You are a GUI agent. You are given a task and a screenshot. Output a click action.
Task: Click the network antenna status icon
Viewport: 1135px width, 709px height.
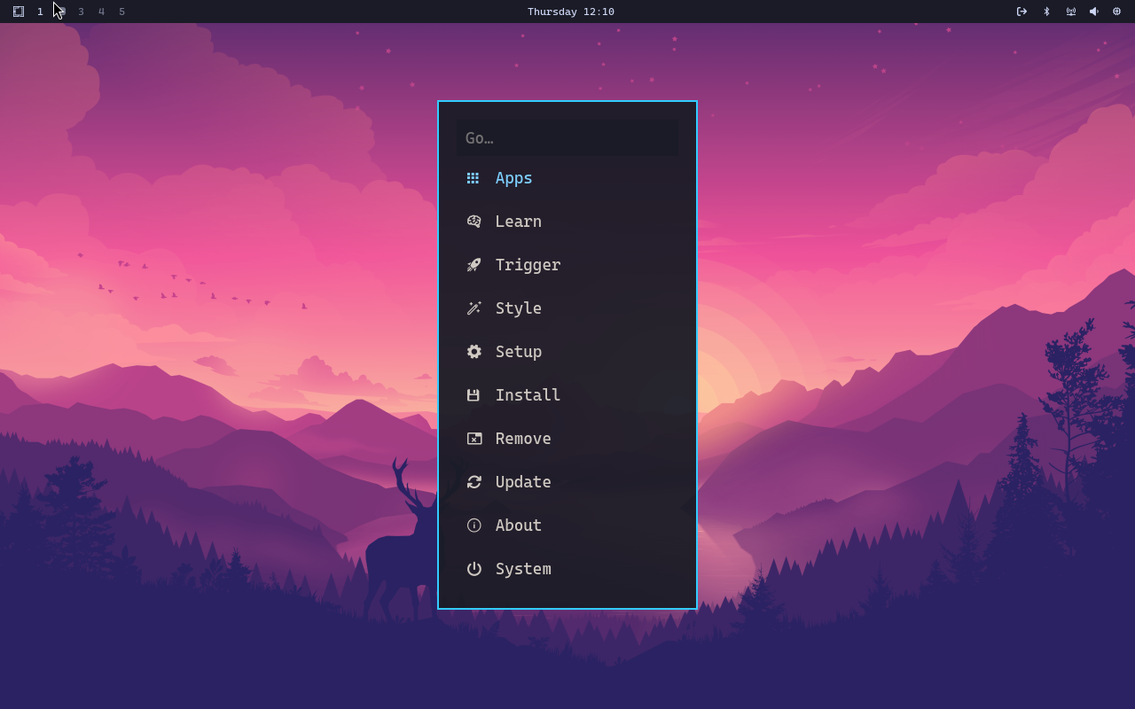coord(1070,12)
